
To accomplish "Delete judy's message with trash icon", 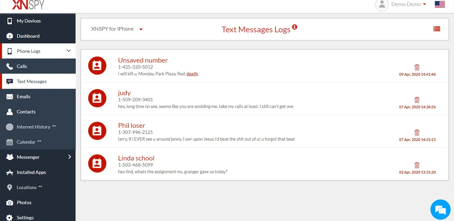I will (417, 100).
